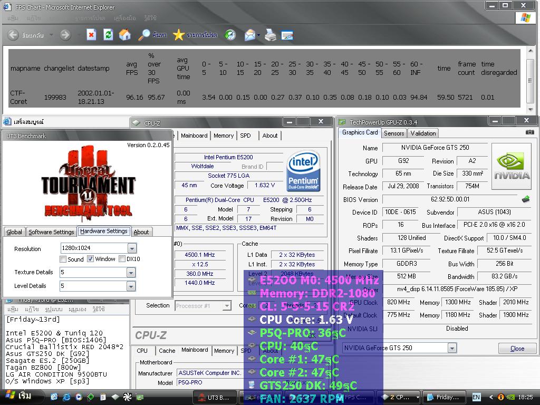Image resolution: width=540 pixels, height=405 pixels.
Task: Click the taskbar clock showing 18:25
Action: (525, 397)
